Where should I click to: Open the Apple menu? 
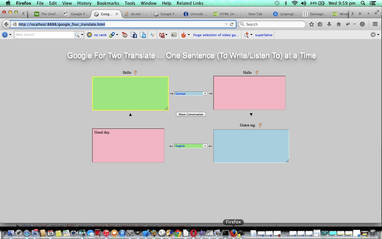[8, 3]
